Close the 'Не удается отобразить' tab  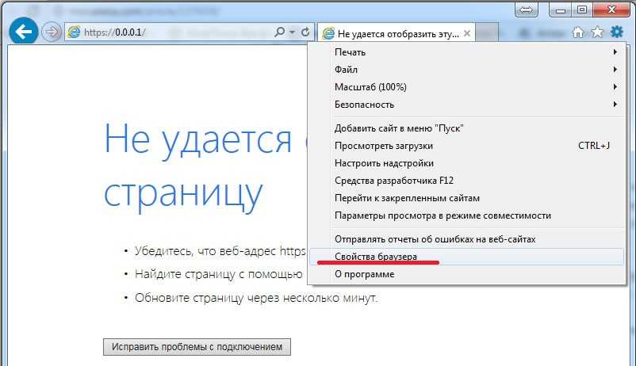tap(467, 33)
